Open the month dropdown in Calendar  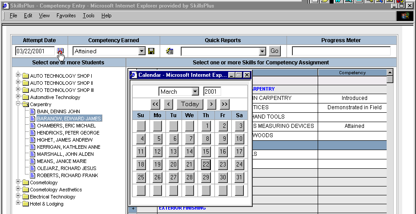tap(195, 91)
